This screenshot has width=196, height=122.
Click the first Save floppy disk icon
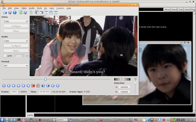[10, 13]
